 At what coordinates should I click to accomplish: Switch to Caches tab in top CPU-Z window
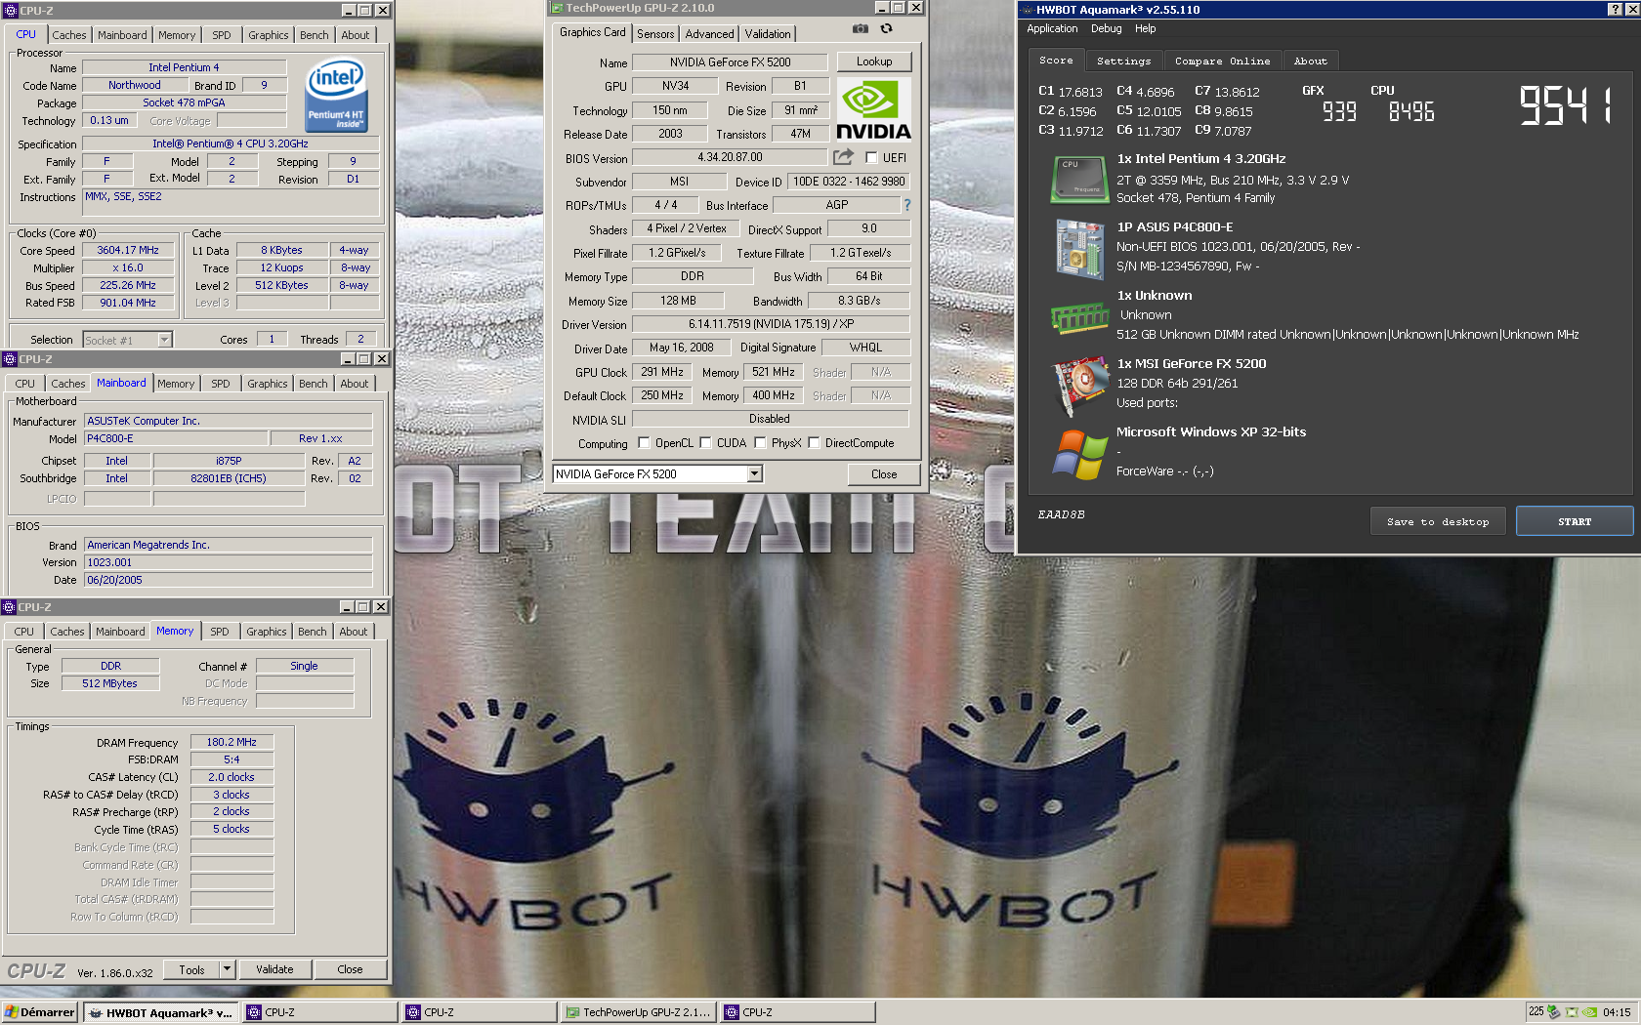point(68,35)
